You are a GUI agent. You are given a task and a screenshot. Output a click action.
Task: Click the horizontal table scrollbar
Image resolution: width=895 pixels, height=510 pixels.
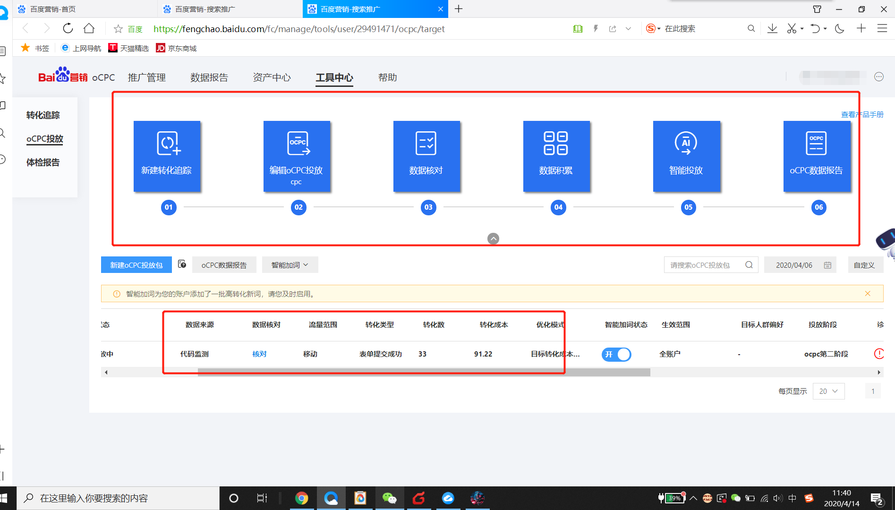(x=424, y=373)
